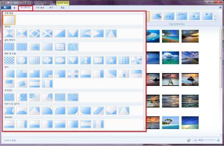Click the '6/44개 항목' status text
This screenshot has width=224, height=146.
point(10,140)
